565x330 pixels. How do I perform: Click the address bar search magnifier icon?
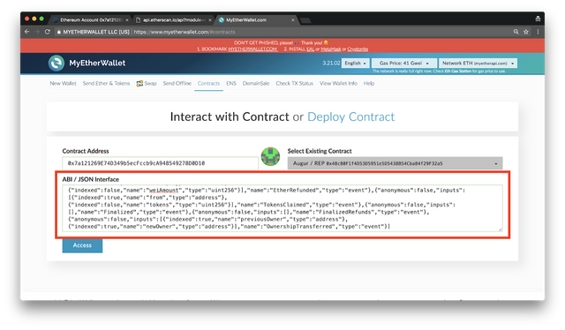(x=516, y=32)
